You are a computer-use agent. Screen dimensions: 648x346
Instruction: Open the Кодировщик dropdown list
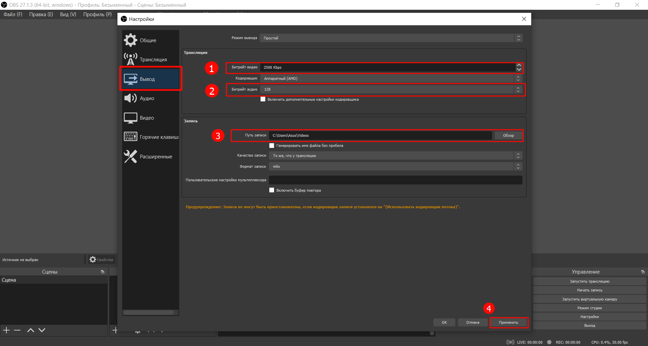coord(391,78)
